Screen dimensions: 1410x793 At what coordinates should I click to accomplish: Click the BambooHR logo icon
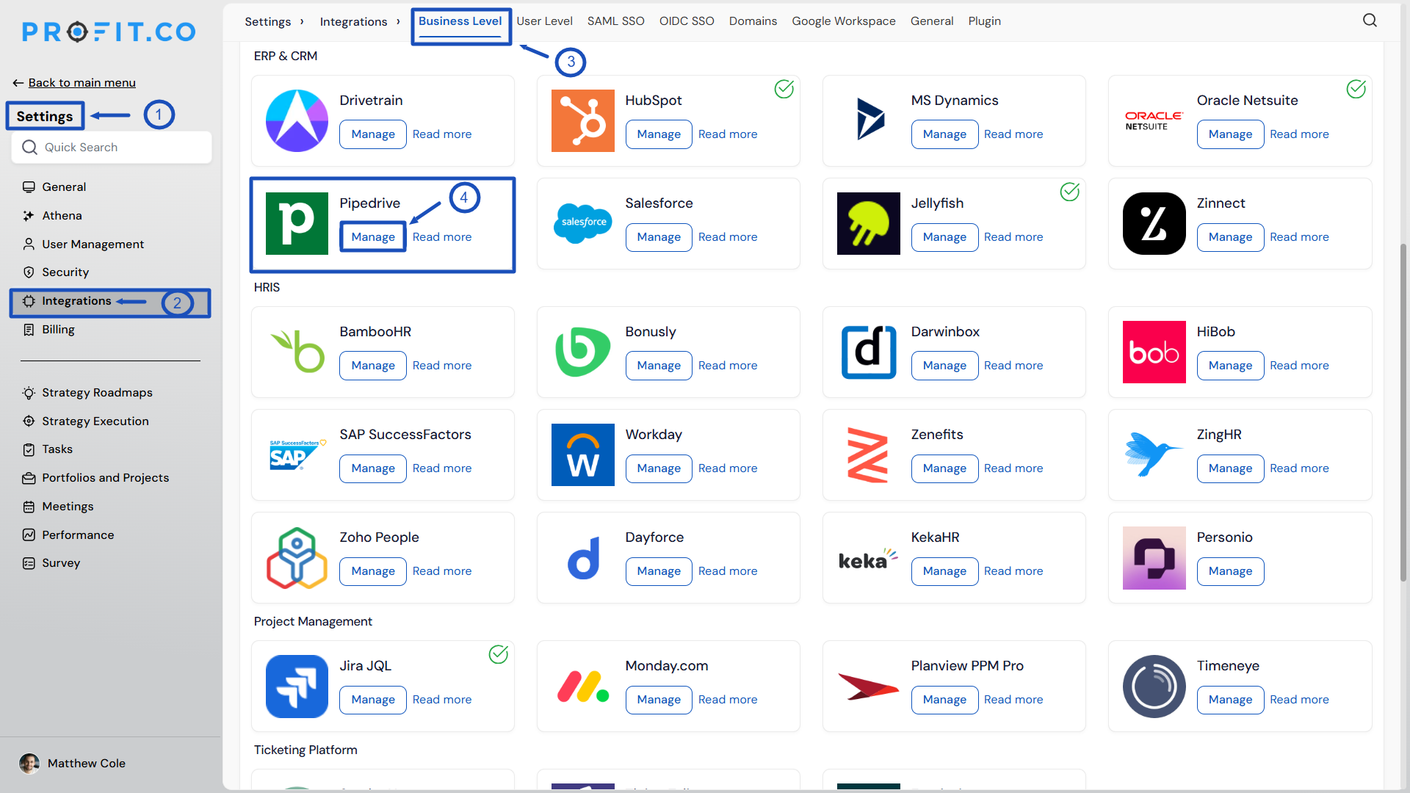pyautogui.click(x=297, y=352)
